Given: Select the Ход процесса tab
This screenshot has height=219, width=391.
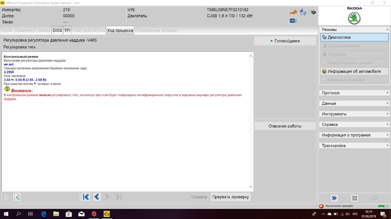Looking at the screenshot, I should [x=120, y=30].
